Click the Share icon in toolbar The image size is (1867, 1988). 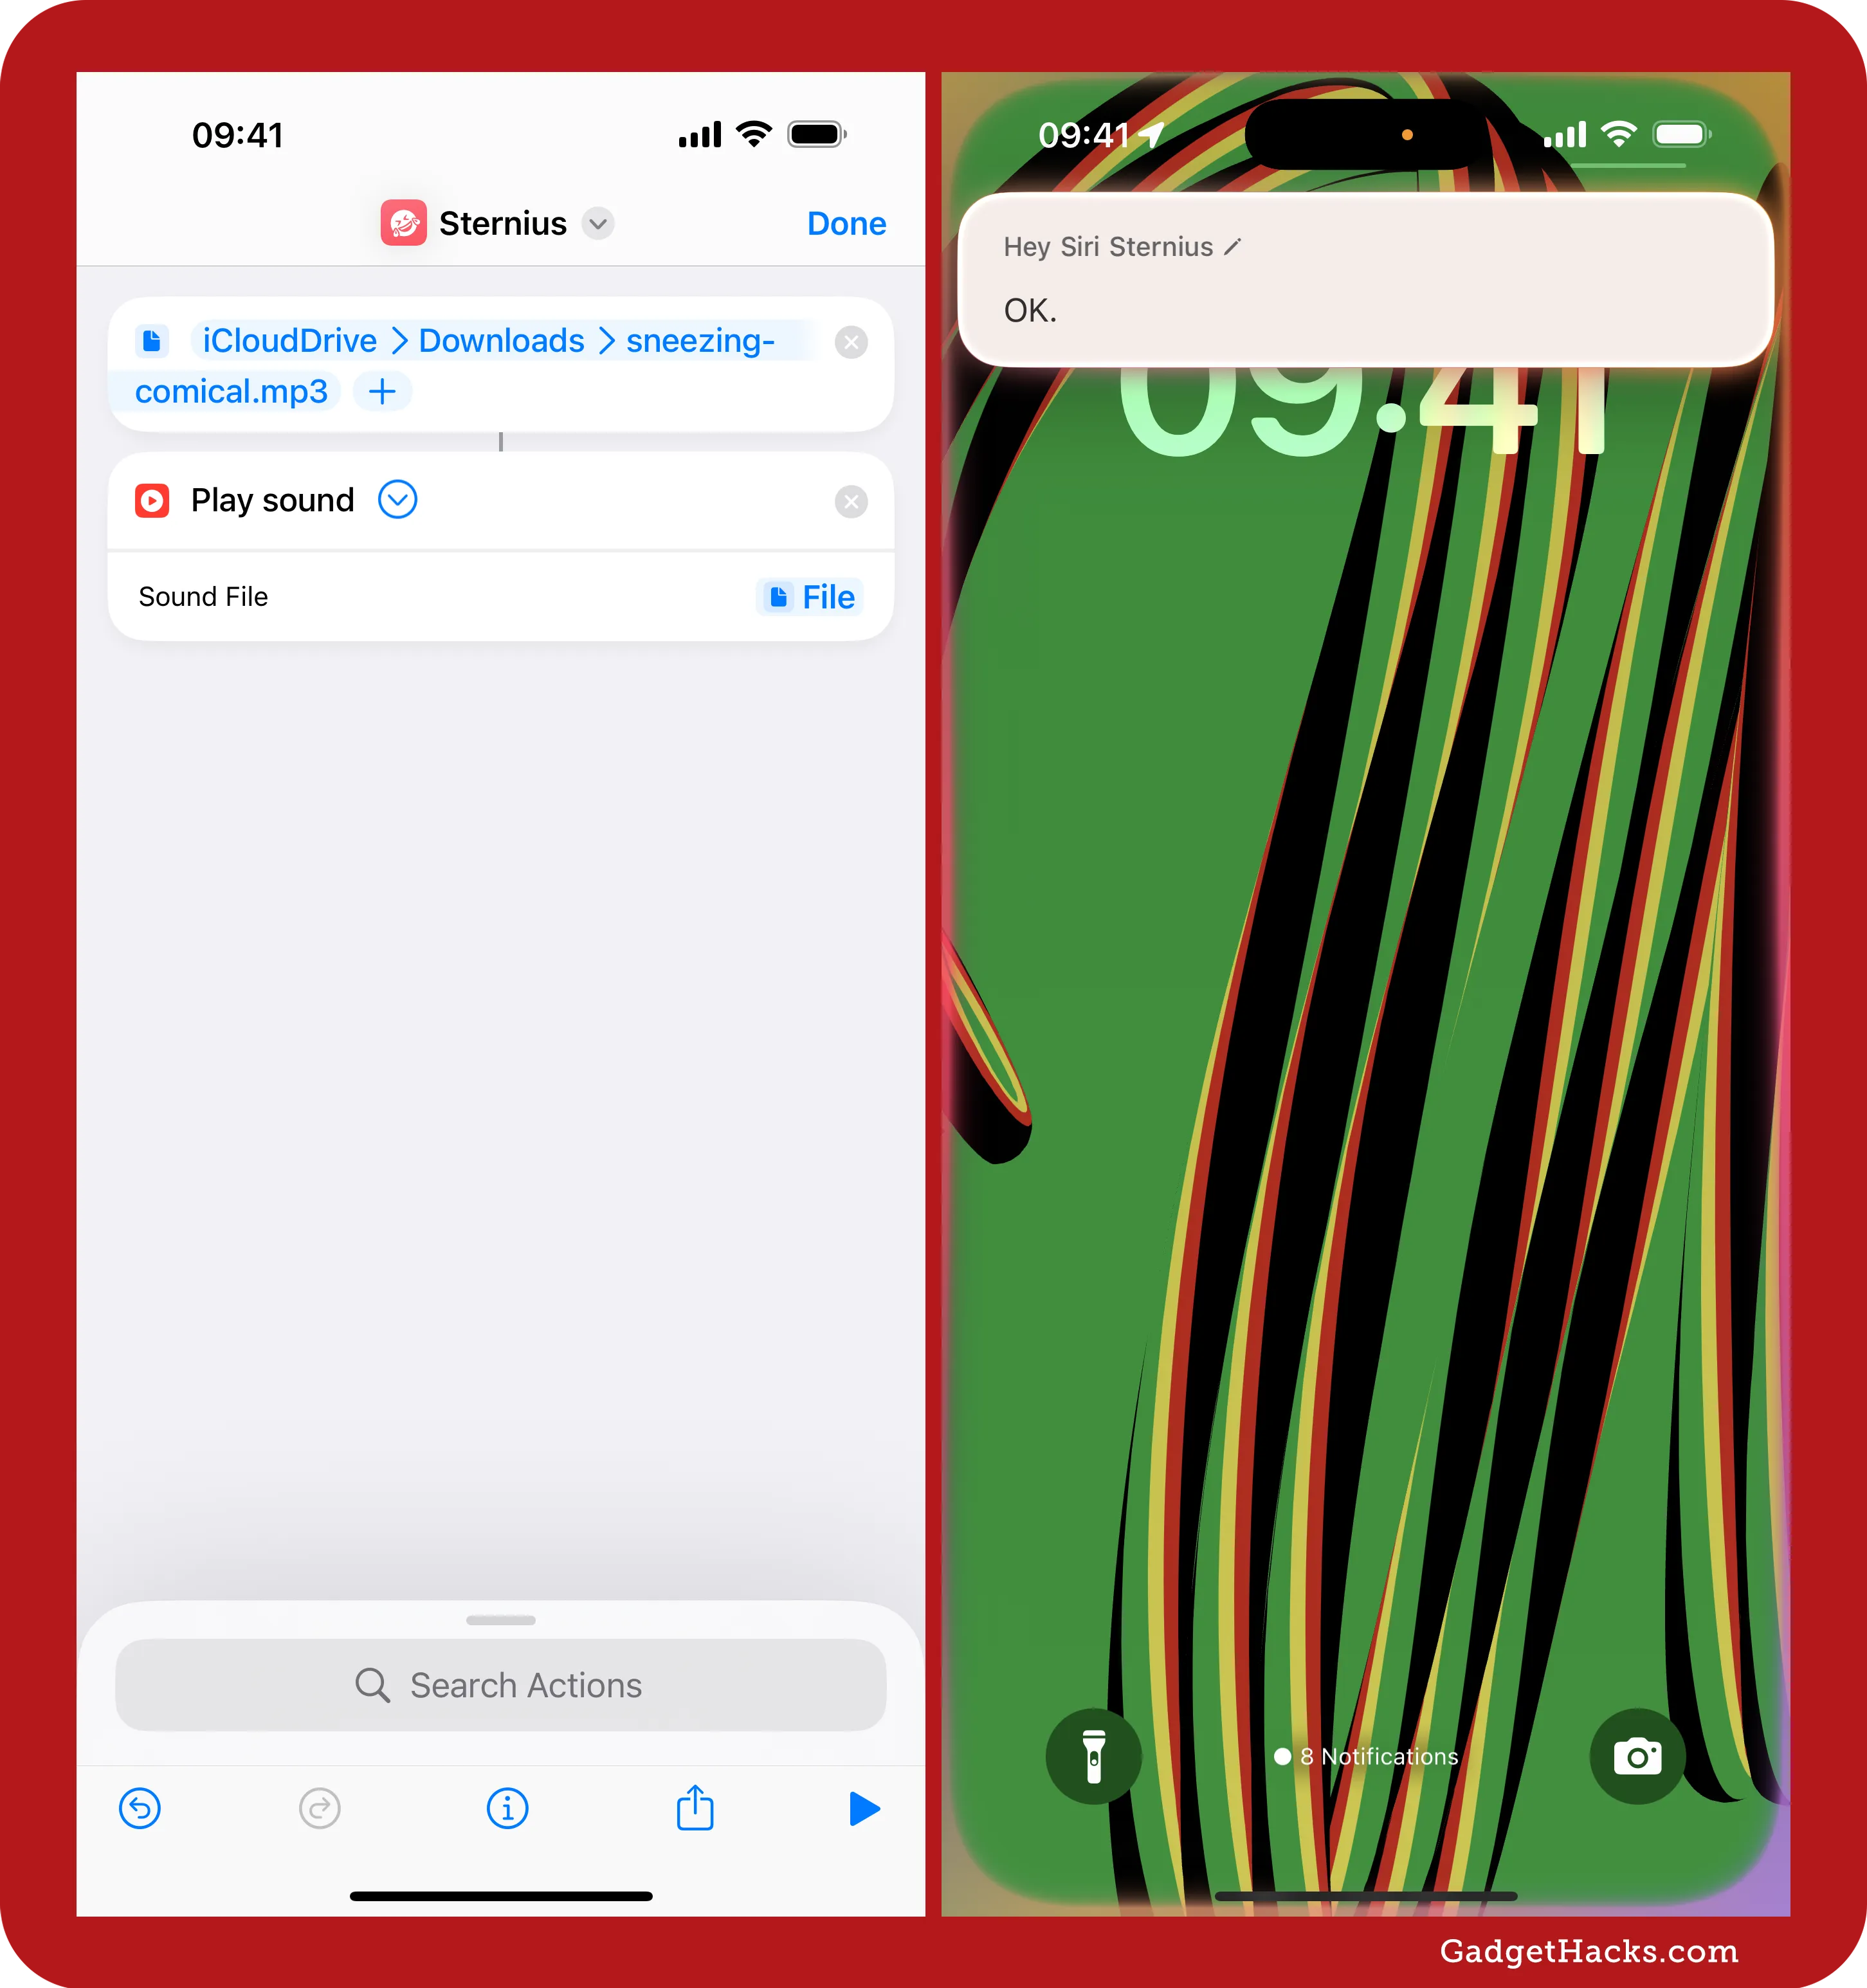click(x=693, y=1805)
